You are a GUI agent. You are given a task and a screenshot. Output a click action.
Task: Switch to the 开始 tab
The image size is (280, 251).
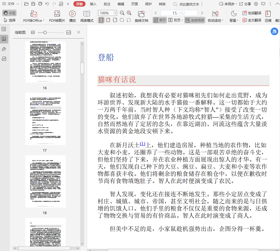79,4
